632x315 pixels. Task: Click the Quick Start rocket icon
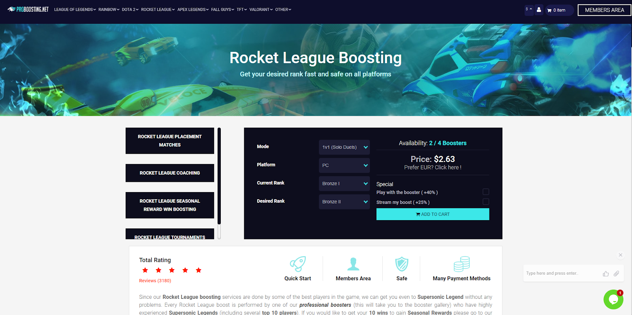coord(298,264)
